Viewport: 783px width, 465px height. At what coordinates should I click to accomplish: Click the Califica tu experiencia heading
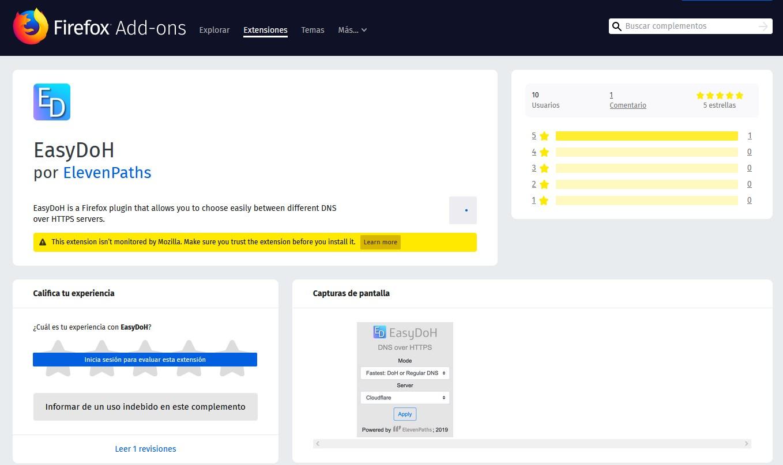pos(74,293)
